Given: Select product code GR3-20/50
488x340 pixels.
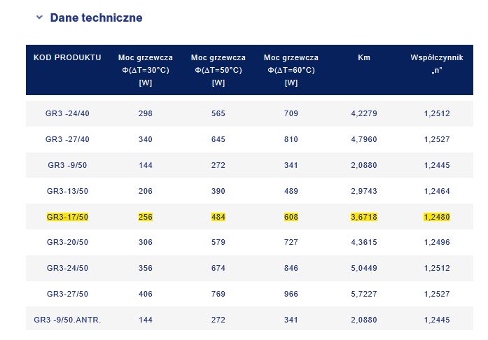Looking at the screenshot, I should pyautogui.click(x=67, y=243).
